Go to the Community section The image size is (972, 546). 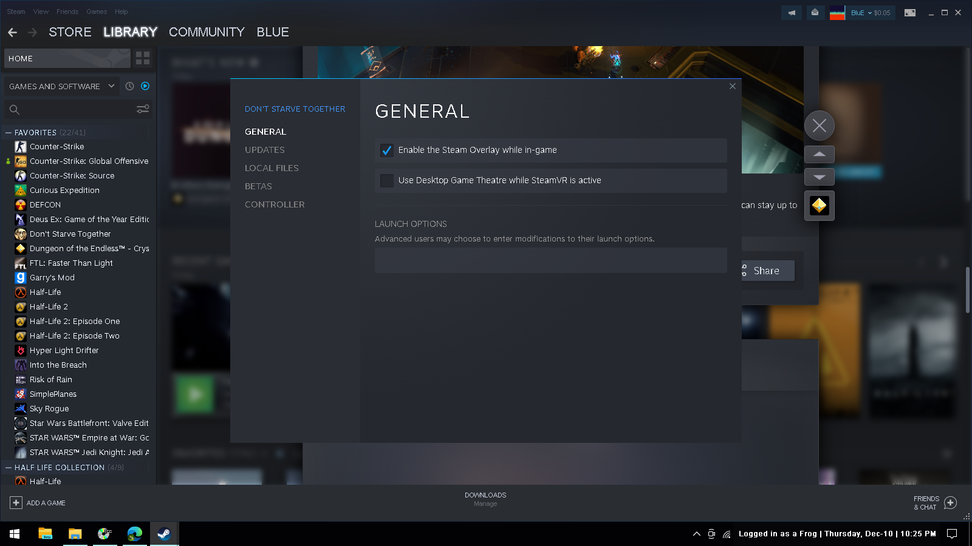coord(207,32)
